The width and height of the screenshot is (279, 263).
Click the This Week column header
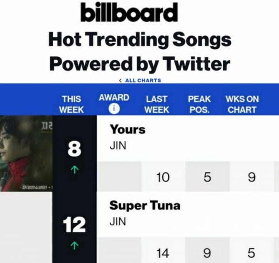coord(71,104)
